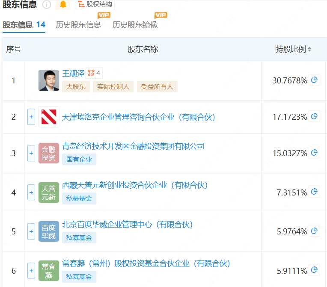
Task: Expand the 北京百度毕威企业管理中心 row
Action: pyautogui.click(x=31, y=231)
